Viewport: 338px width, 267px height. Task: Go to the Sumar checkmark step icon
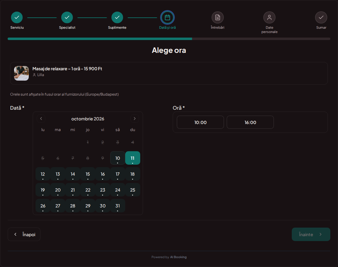pyautogui.click(x=321, y=17)
